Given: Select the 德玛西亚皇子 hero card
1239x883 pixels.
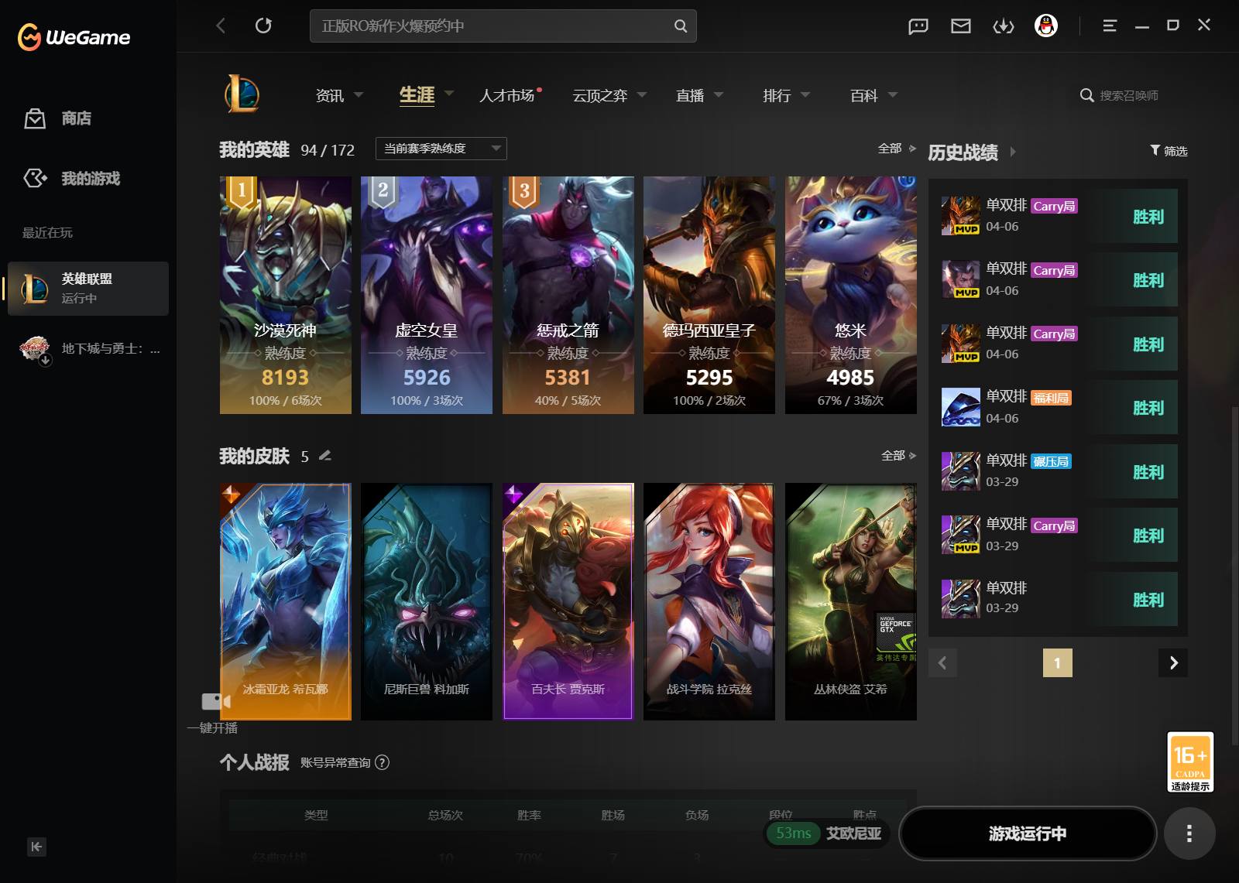Looking at the screenshot, I should (709, 295).
